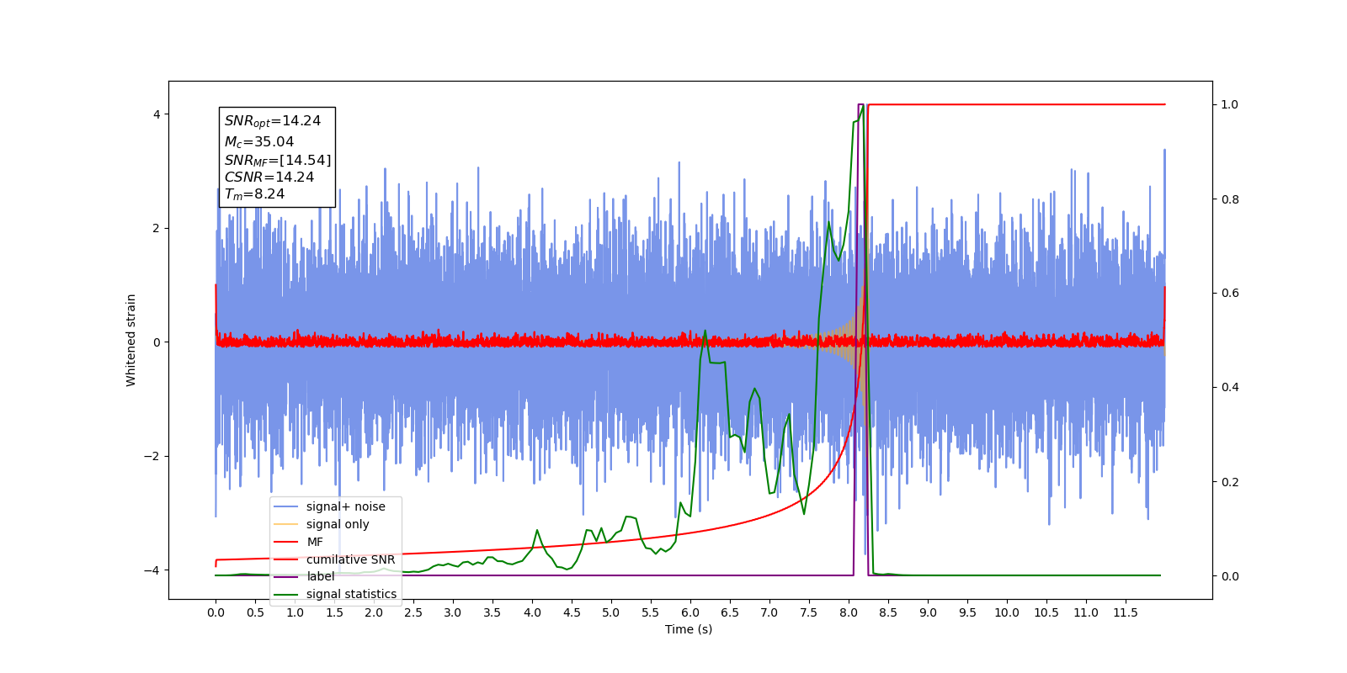
Task: Click the SNRMF=[14.54] annotation text
Action: click(278, 160)
